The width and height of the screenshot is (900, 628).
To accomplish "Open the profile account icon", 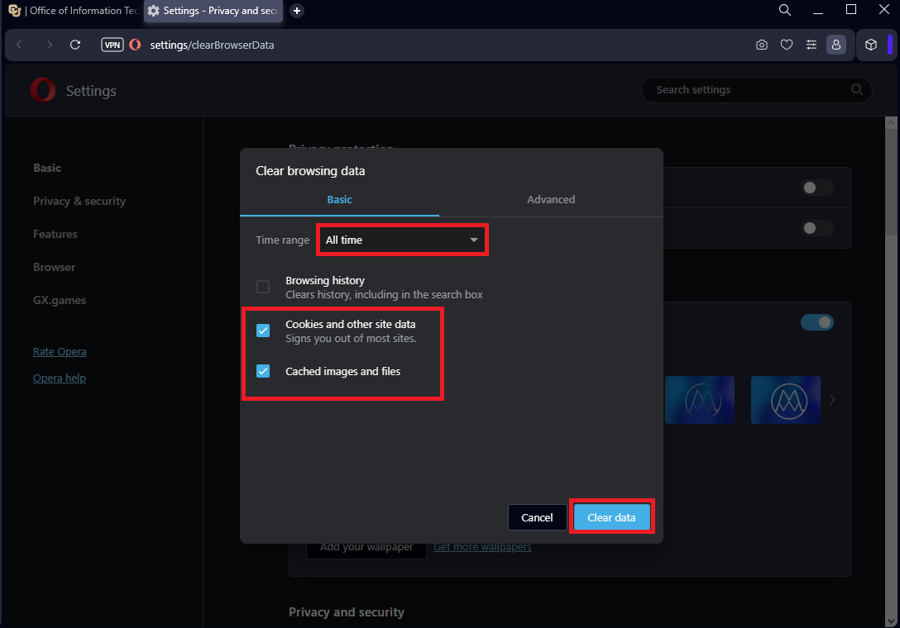I will [x=836, y=45].
